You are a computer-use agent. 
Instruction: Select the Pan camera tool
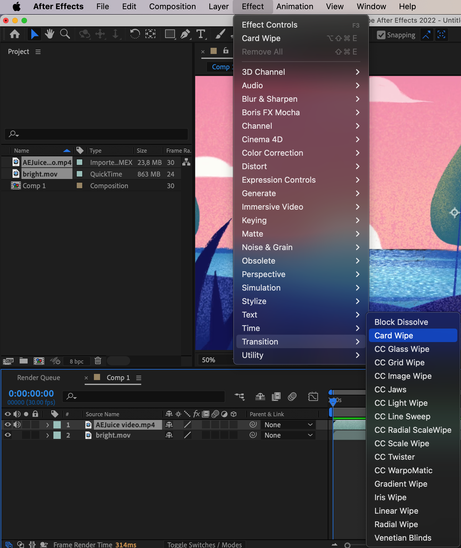click(100, 34)
